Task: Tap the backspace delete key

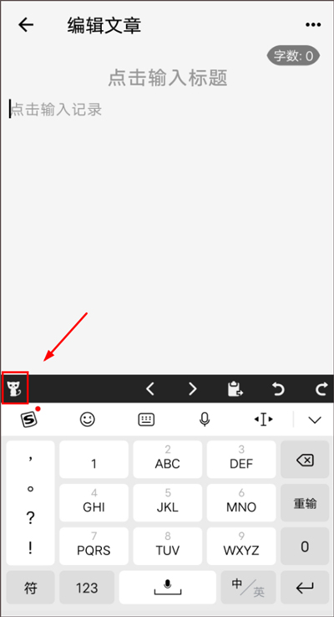Action: point(305,460)
